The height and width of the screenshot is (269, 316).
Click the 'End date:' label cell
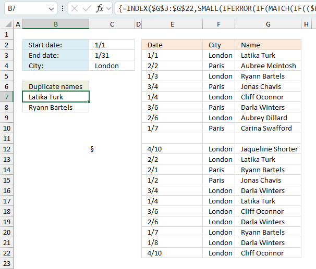click(56, 55)
